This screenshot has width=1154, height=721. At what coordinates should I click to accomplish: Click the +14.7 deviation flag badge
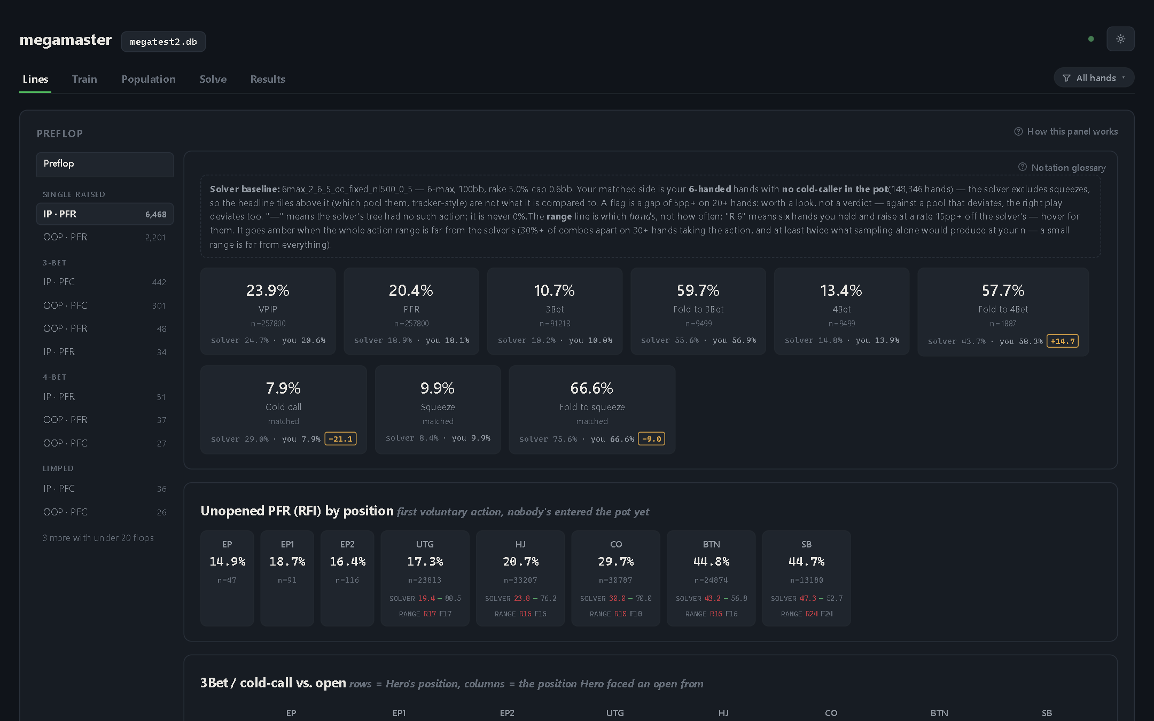1063,341
